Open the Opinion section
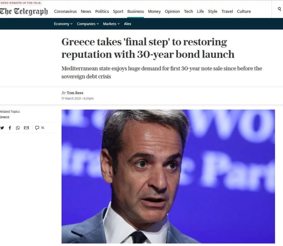283x246 pixels. (172, 11)
